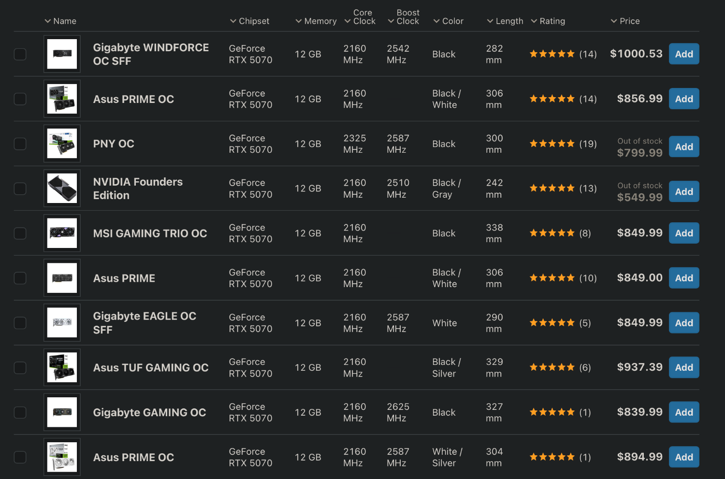Sort by Core Clock column header
Viewport: 725px width, 479px height.
360,17
